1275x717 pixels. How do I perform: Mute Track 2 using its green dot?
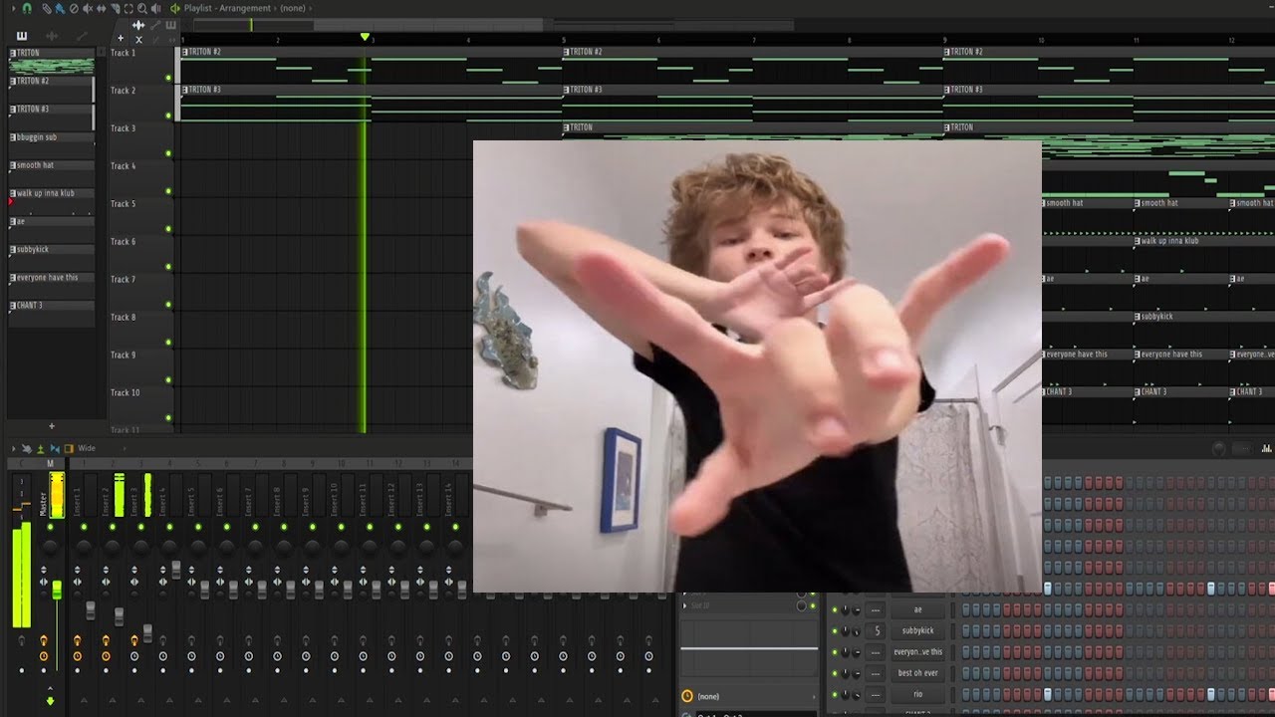(x=168, y=116)
